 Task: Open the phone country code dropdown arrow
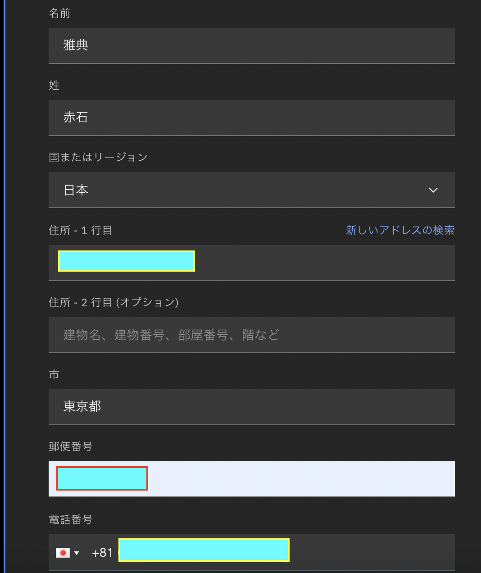tap(77, 553)
